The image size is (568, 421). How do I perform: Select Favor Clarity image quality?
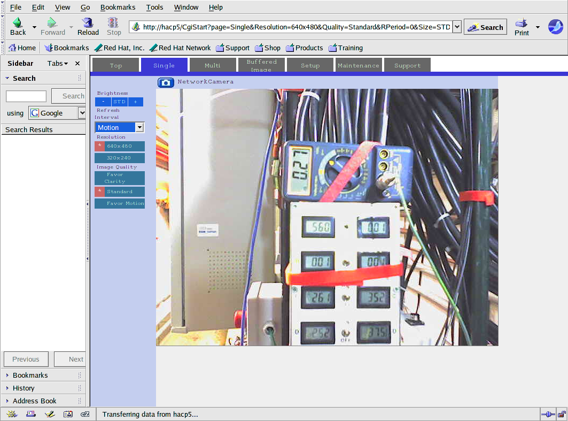pos(120,178)
